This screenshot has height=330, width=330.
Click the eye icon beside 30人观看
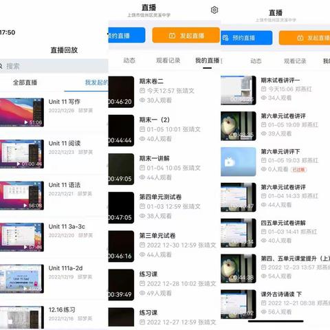[x=142, y=100]
